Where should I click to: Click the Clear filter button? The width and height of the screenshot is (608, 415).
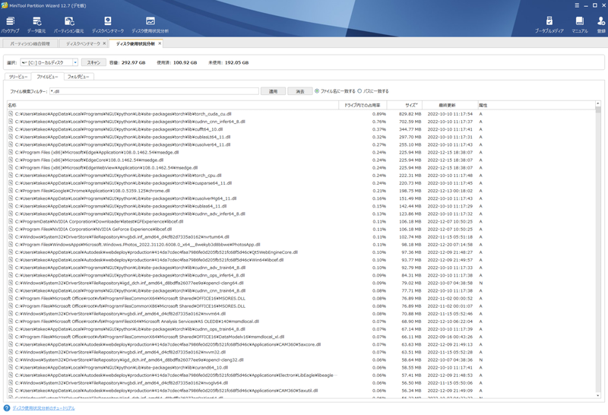300,91
